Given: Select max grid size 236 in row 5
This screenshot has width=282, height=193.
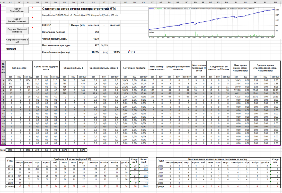Looking at the screenshot, I should 152,93.
